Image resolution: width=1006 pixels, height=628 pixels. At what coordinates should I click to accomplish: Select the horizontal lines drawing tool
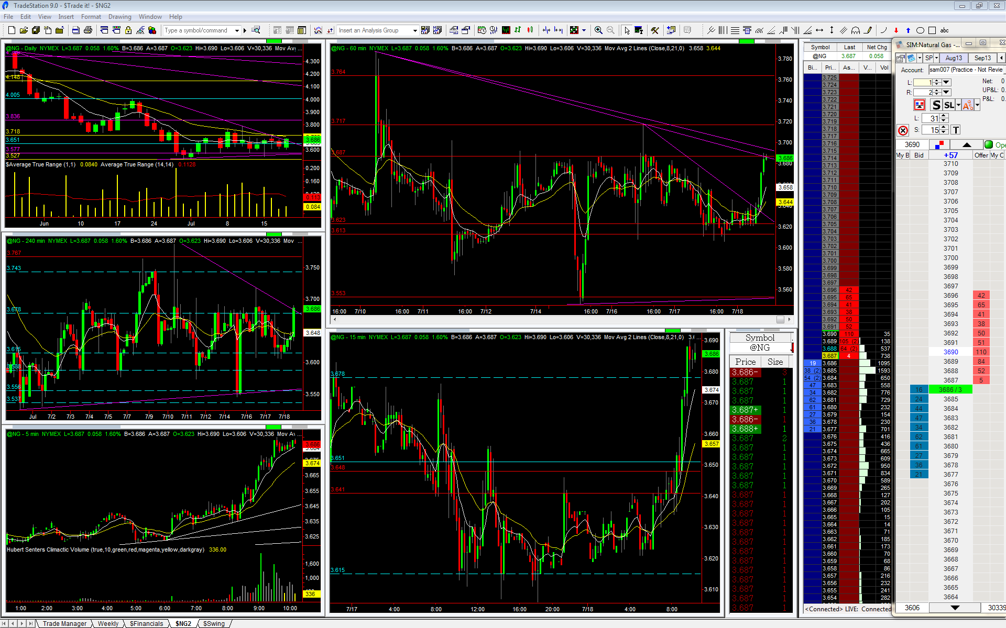point(735,30)
